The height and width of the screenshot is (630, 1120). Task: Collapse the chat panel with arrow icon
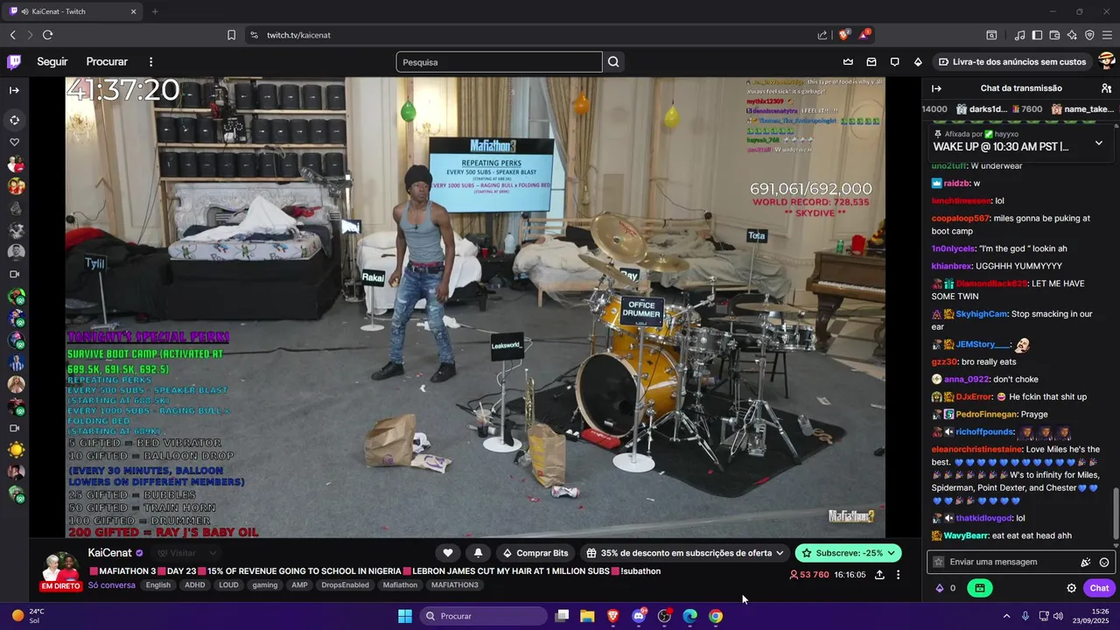point(936,88)
